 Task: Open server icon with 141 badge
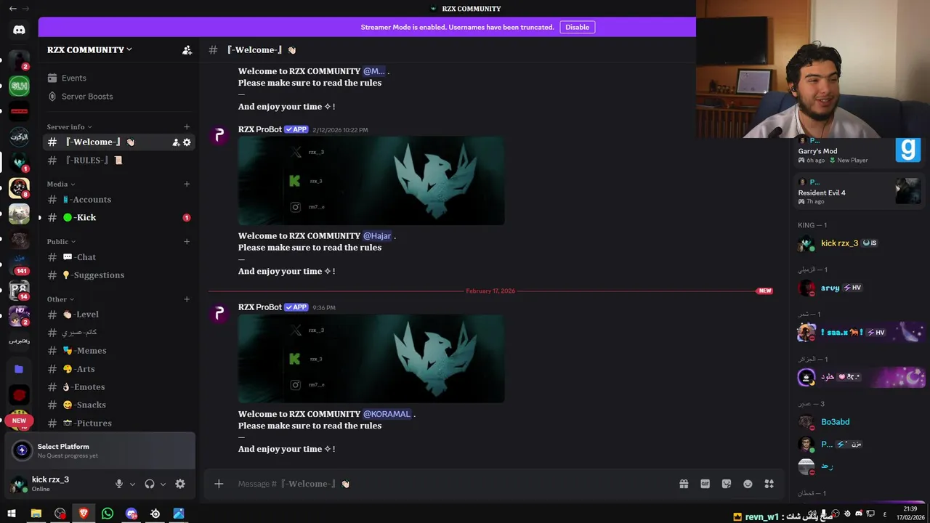(19, 264)
